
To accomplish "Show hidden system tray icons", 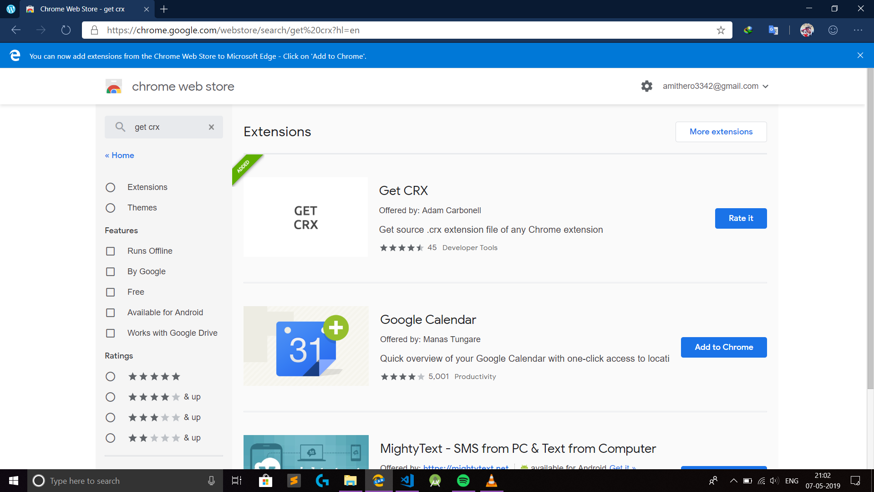I will click(733, 481).
